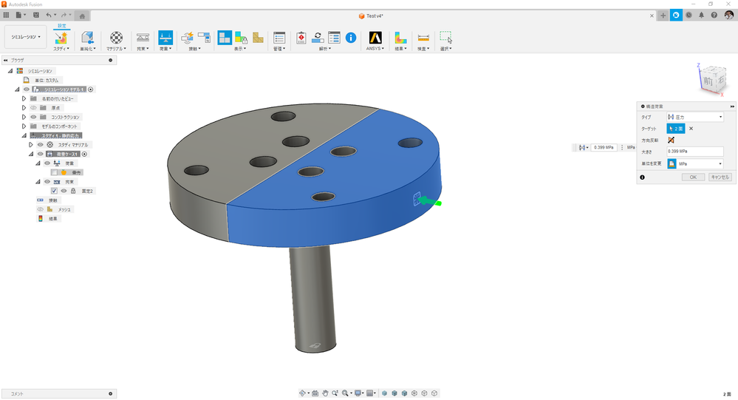The image size is (738, 400).
Task: Open the 解析 solve menu label
Action: coord(325,49)
